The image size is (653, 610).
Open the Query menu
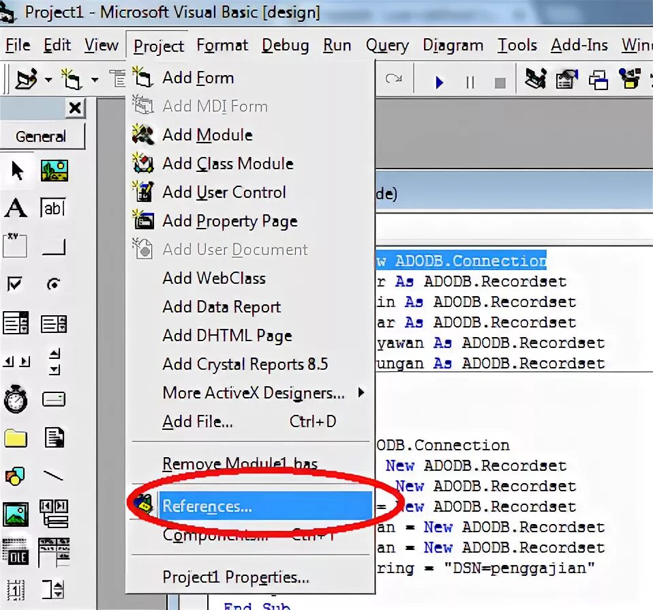387,45
